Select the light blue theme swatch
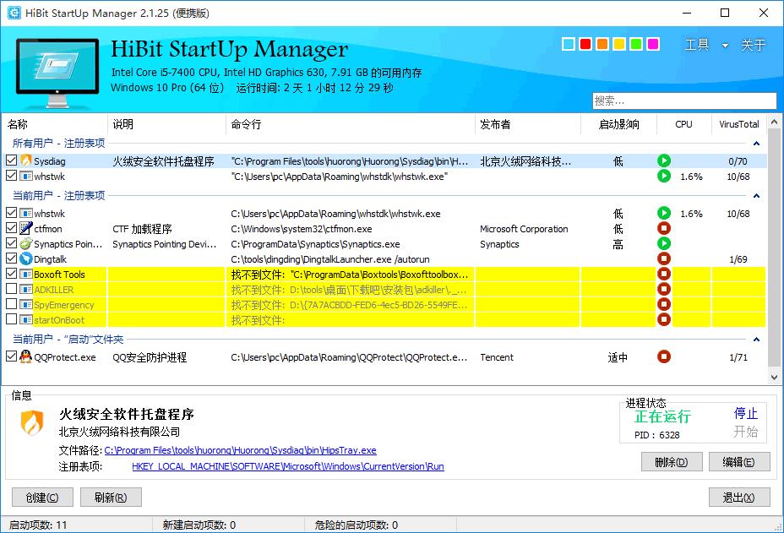 tap(569, 44)
